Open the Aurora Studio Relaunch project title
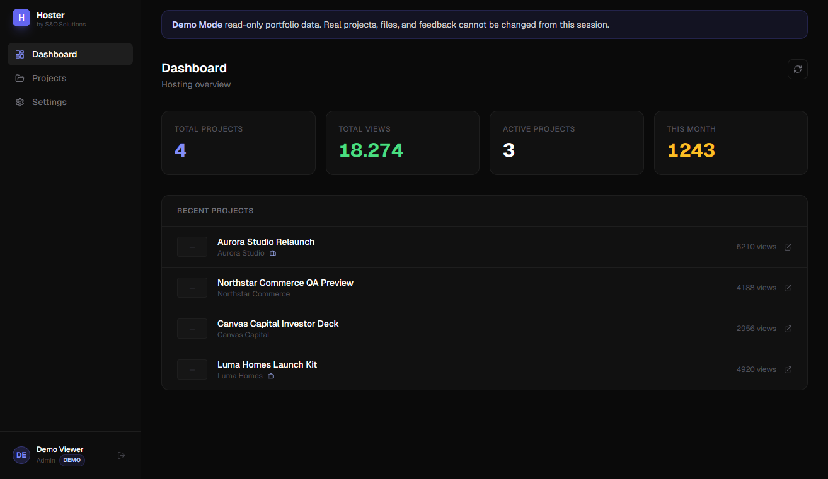This screenshot has height=479, width=828. 266,242
